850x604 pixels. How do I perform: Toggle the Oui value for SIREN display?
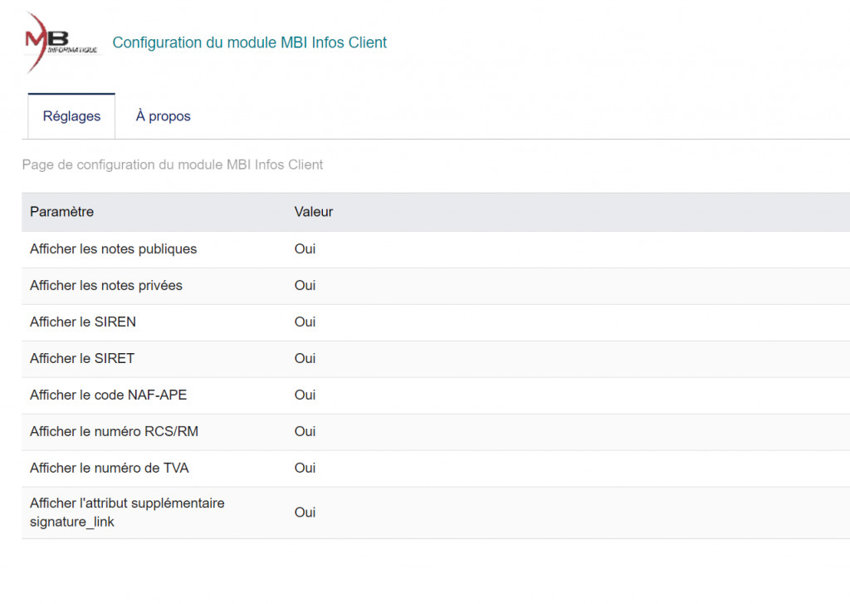(x=305, y=322)
